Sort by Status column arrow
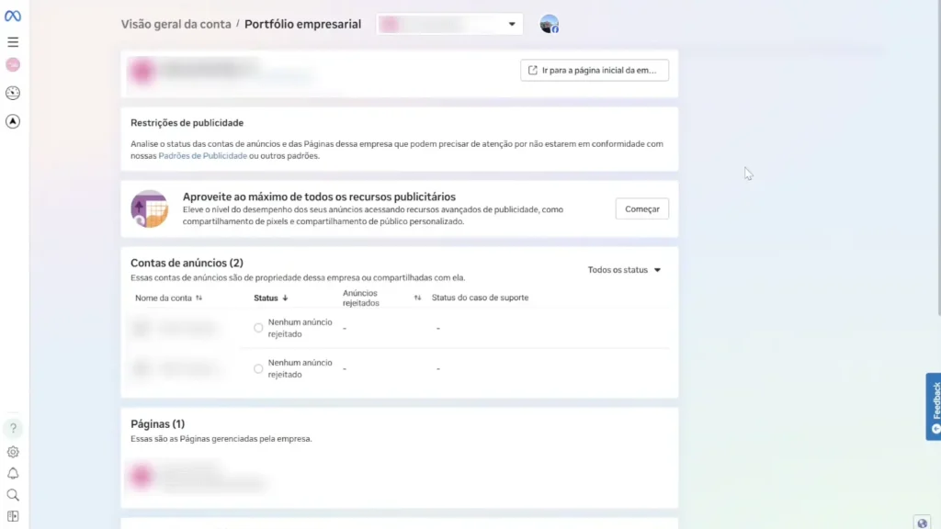The height and width of the screenshot is (529, 941). pos(285,298)
